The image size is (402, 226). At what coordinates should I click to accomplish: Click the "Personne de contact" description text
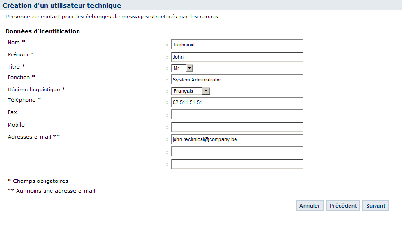pyautogui.click(x=112, y=17)
